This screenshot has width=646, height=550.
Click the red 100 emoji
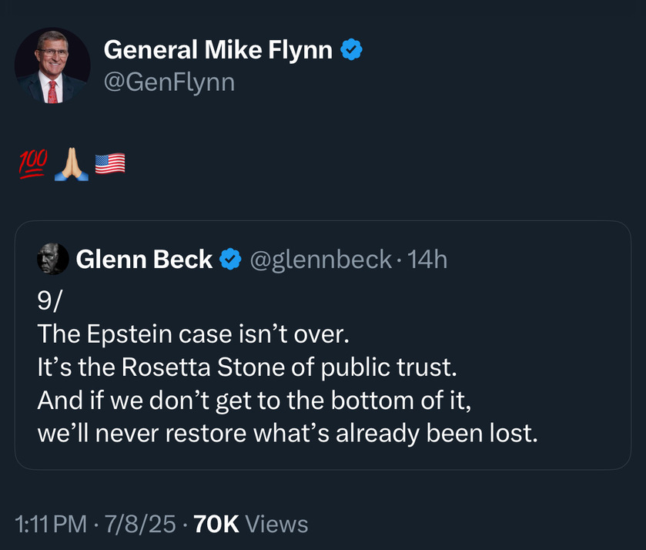[33, 164]
